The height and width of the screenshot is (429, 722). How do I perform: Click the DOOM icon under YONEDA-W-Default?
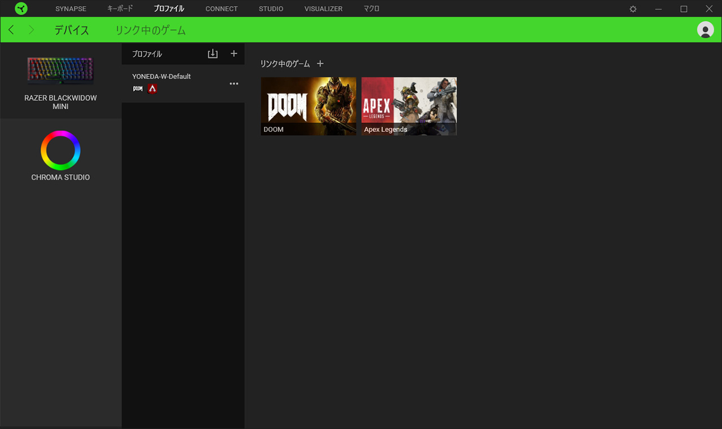pos(138,89)
